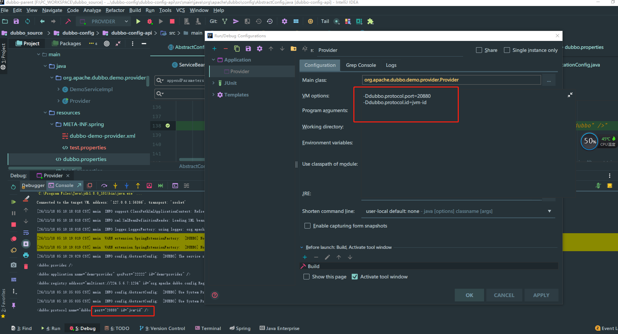This screenshot has width=618, height=334.
Task: Copy configuration icon in dialog
Action: coord(237,49)
